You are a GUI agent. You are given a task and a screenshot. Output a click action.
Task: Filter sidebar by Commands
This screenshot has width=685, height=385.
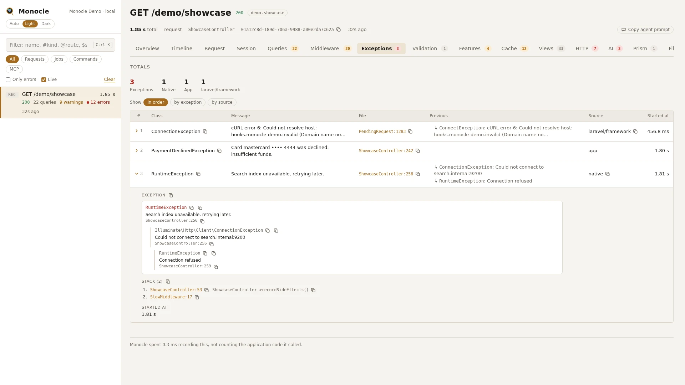(x=85, y=59)
